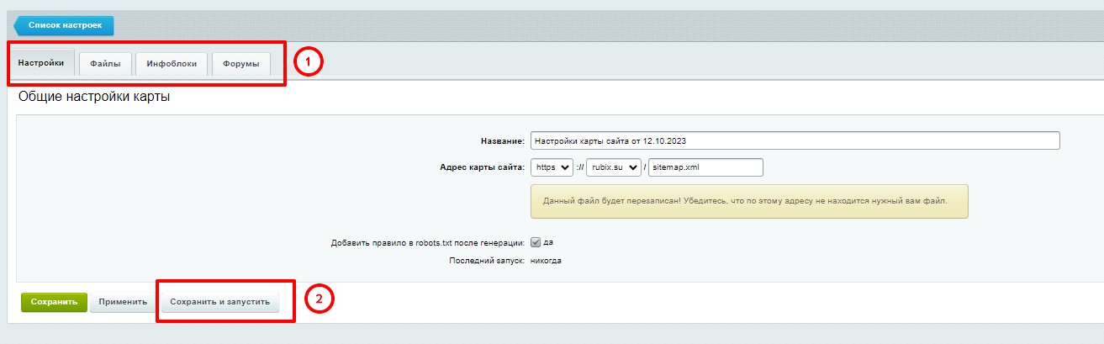
Task: Go back via "Список настроек" button
Action: click(65, 26)
